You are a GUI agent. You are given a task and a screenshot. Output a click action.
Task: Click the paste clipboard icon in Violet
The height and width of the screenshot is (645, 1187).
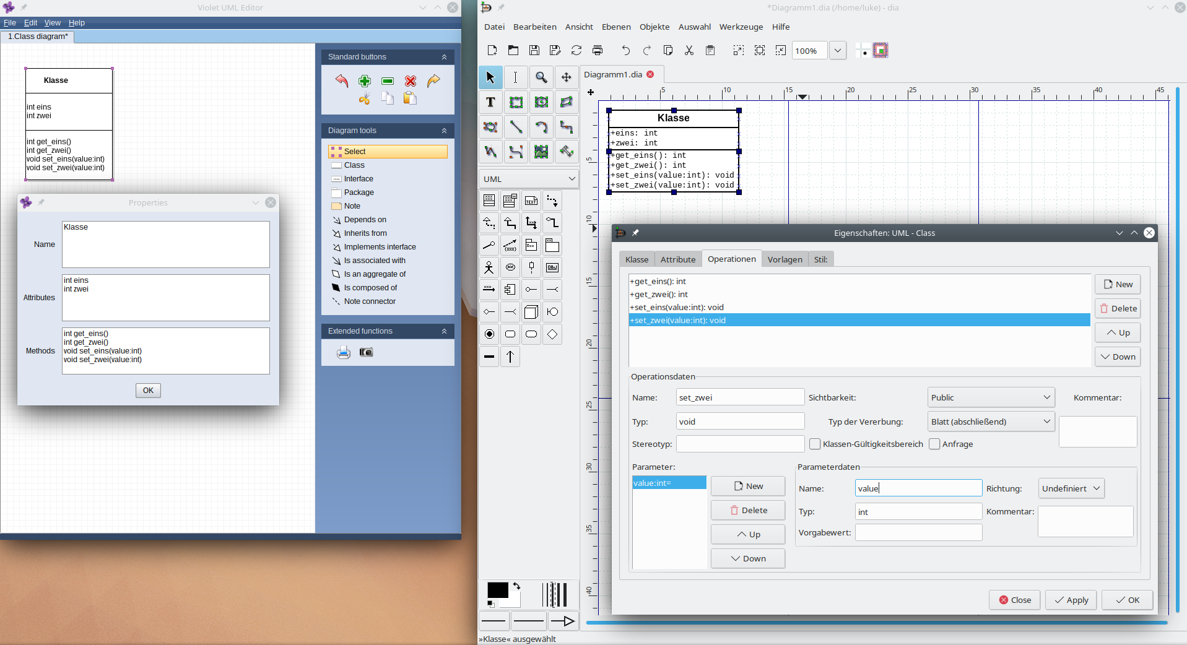(x=410, y=98)
